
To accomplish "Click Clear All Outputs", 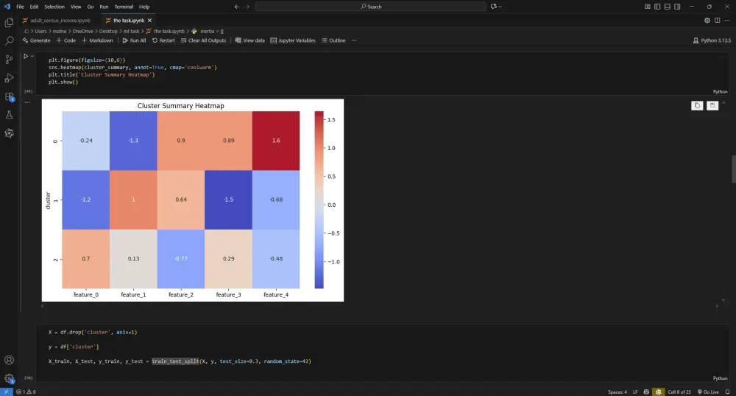I will tap(203, 40).
